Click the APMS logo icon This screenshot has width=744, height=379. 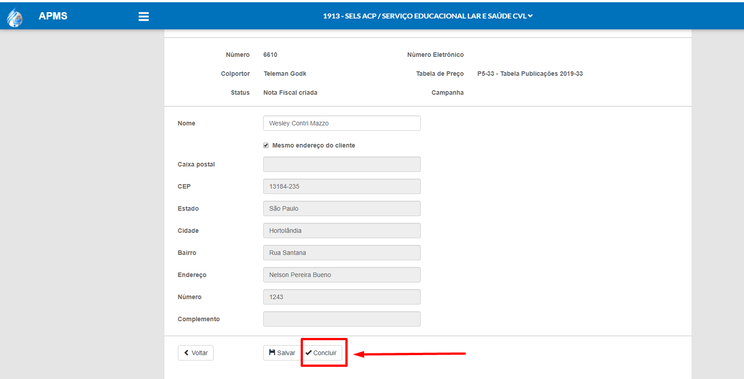pos(14,17)
